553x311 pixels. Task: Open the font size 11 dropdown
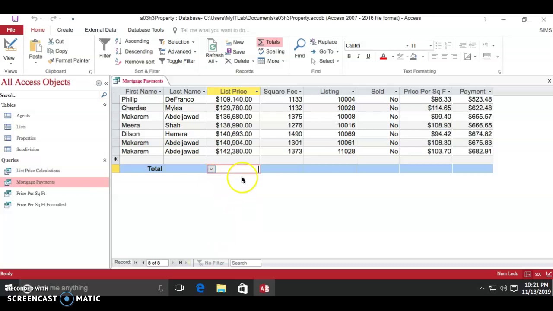[x=430, y=45]
